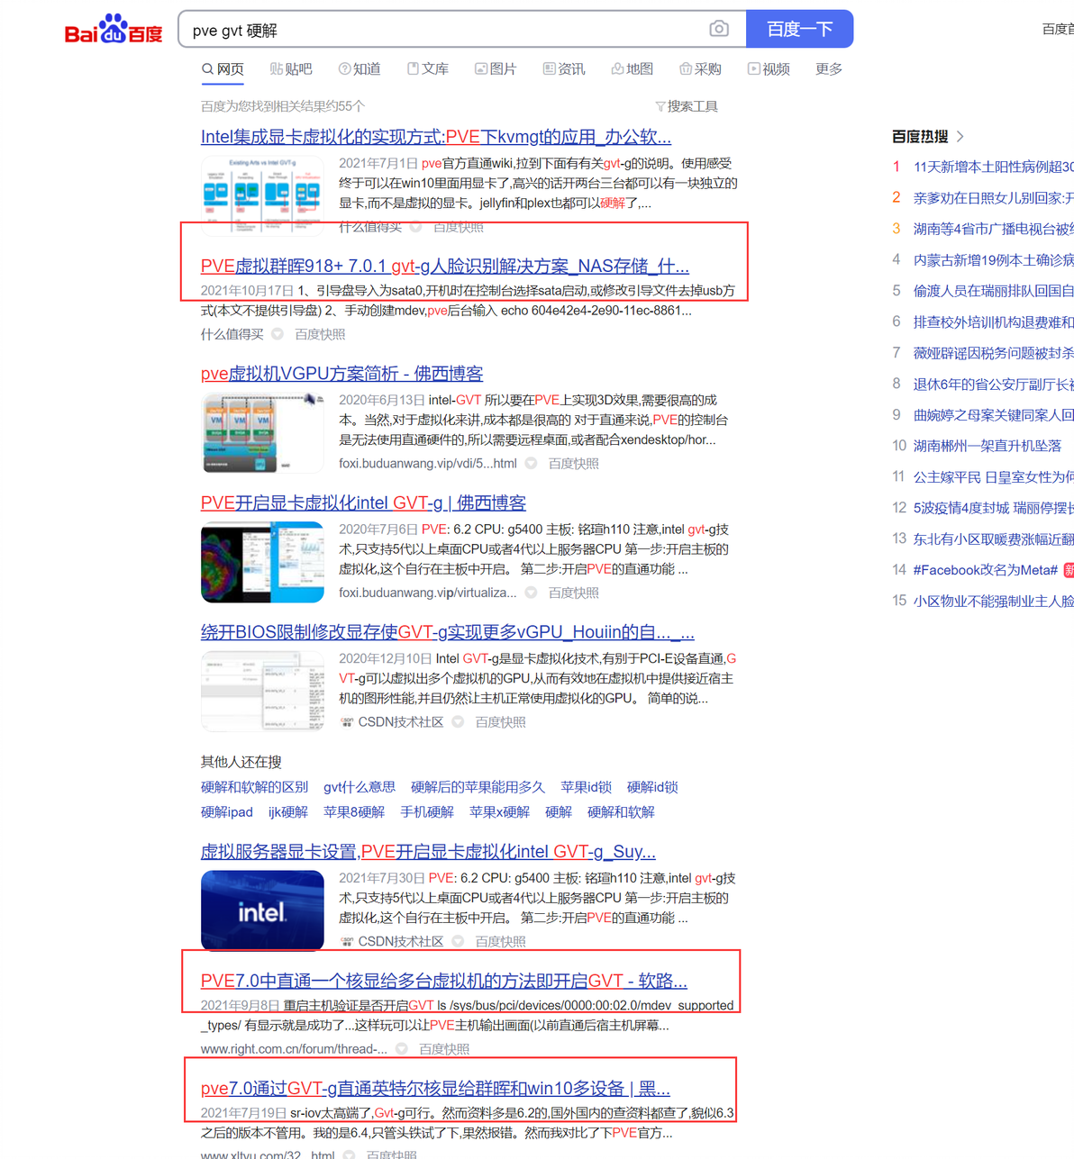The height and width of the screenshot is (1159, 1074).
Task: Search related term 苹果x硬解
Action: (499, 812)
